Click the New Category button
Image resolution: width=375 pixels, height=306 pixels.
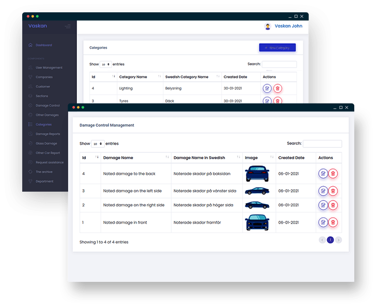pos(277,48)
